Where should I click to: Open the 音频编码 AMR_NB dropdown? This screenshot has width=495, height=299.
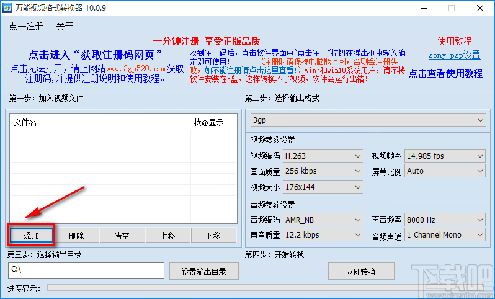(323, 220)
